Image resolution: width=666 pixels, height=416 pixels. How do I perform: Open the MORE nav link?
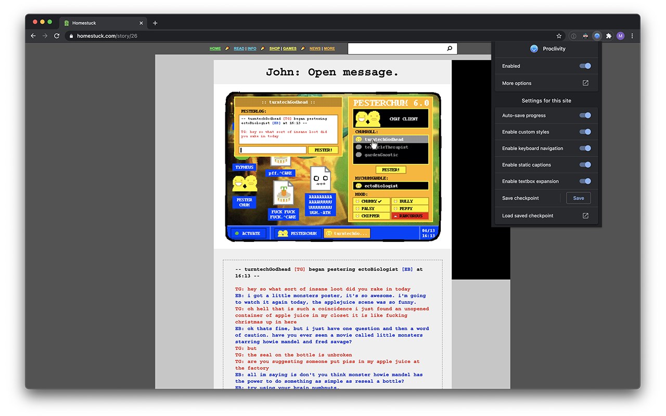(329, 48)
